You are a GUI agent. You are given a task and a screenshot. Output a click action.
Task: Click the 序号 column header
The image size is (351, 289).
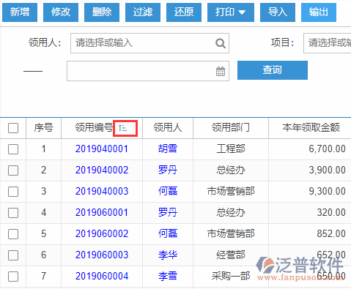click(43, 127)
